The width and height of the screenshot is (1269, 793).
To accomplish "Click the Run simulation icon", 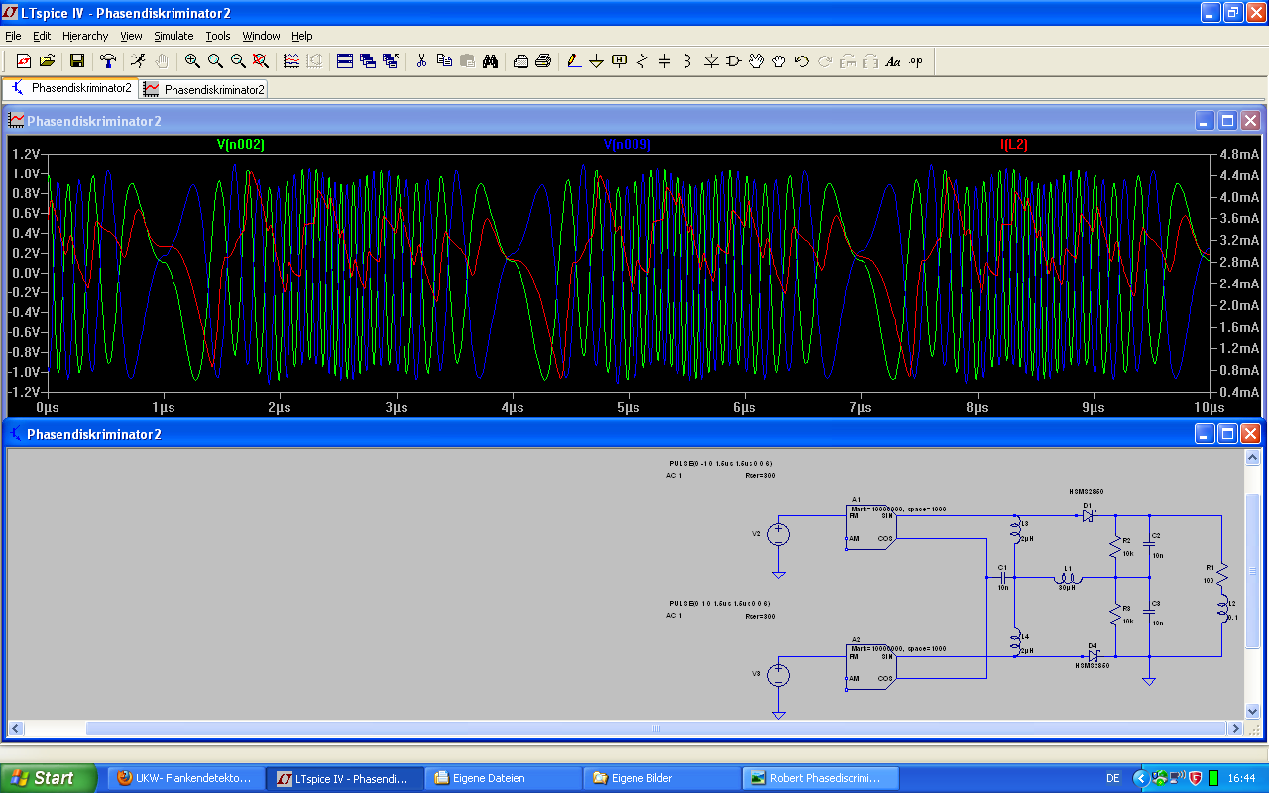I will [x=138, y=61].
